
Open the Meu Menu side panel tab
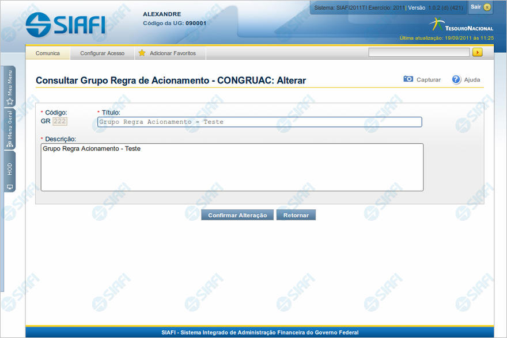9,87
